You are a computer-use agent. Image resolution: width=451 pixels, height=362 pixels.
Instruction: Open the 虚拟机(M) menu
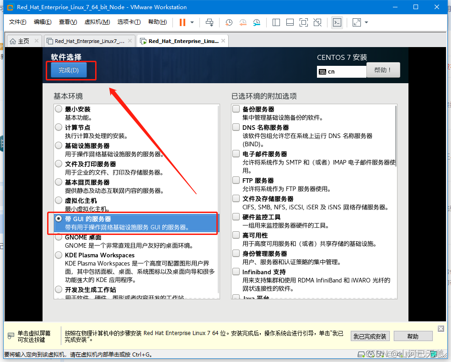(x=97, y=22)
